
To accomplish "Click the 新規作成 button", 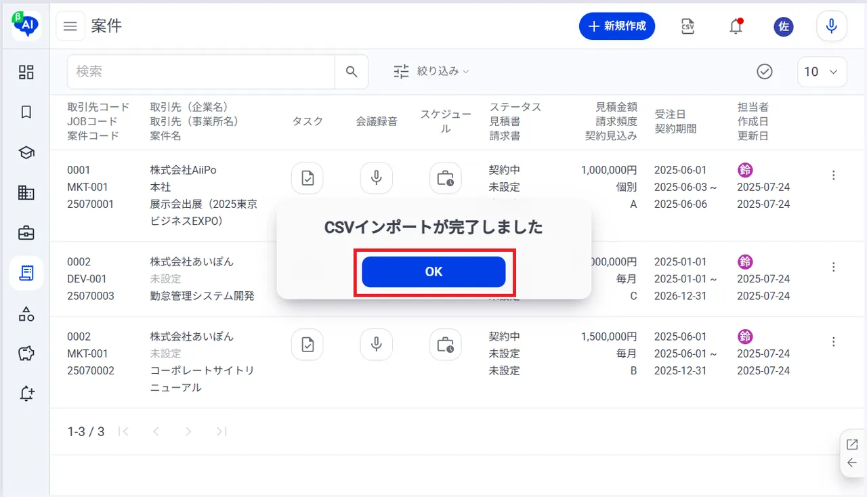I will pyautogui.click(x=617, y=26).
